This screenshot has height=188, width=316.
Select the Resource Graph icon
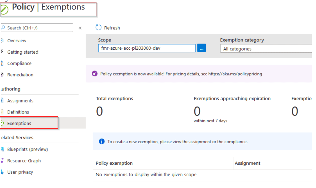tap(3, 160)
